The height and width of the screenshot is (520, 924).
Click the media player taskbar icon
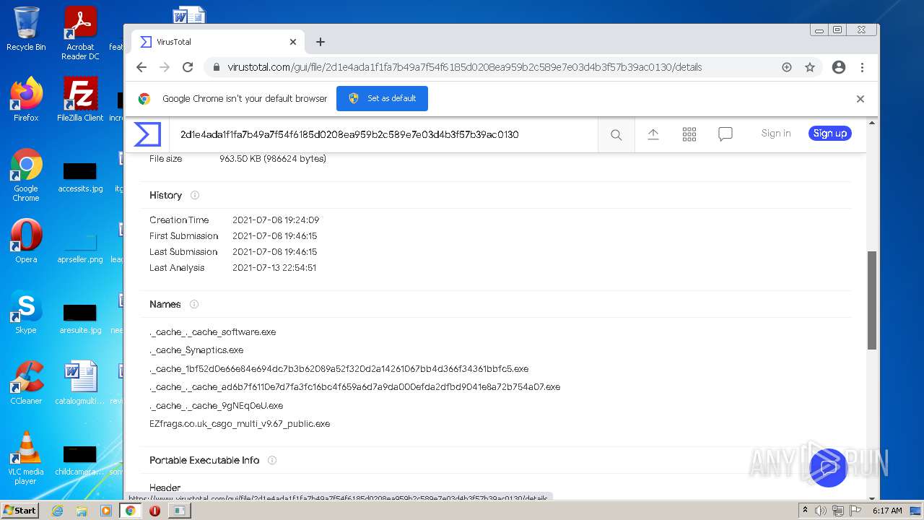106,511
